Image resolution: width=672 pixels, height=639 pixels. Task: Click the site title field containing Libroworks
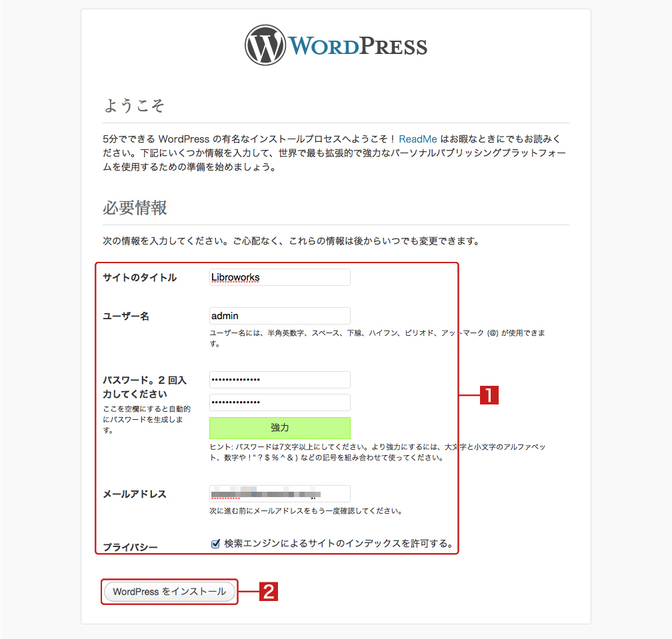pyautogui.click(x=280, y=277)
